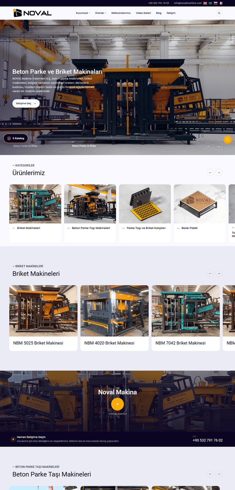
Task: Click info@novalmachine.com email link
Action: pyautogui.click(x=188, y=3)
